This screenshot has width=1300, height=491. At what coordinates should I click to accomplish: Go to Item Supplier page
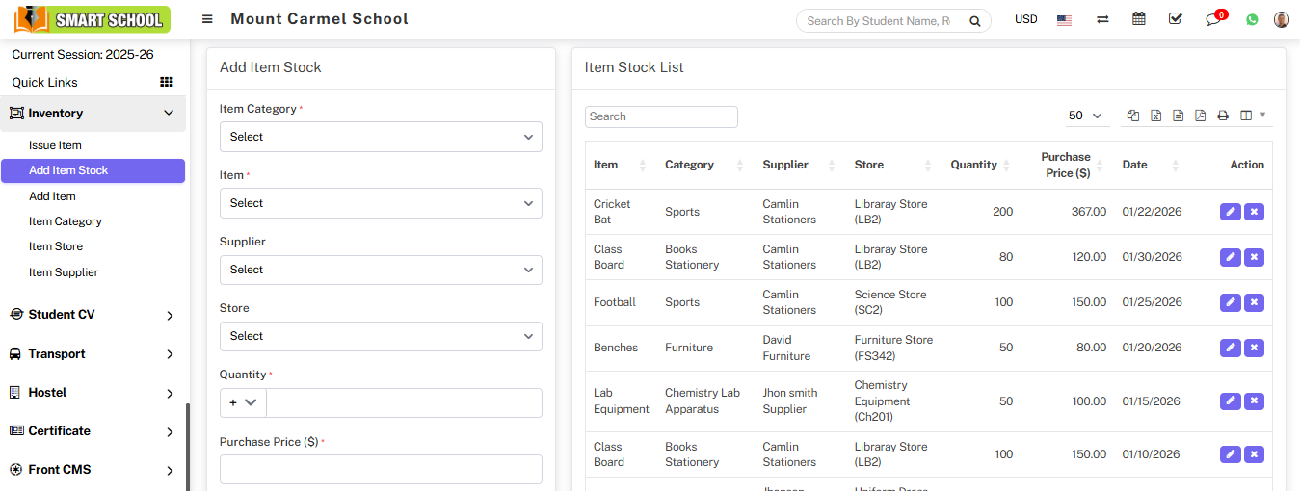(x=64, y=272)
